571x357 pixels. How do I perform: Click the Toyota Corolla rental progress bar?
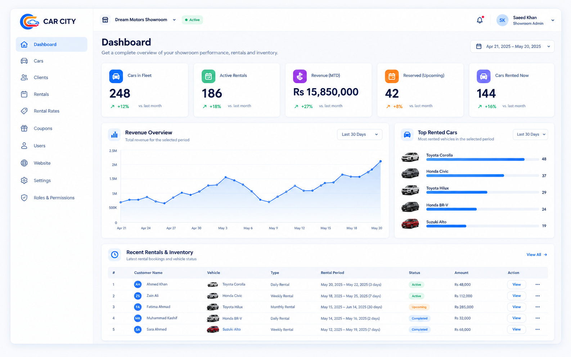[482, 159]
